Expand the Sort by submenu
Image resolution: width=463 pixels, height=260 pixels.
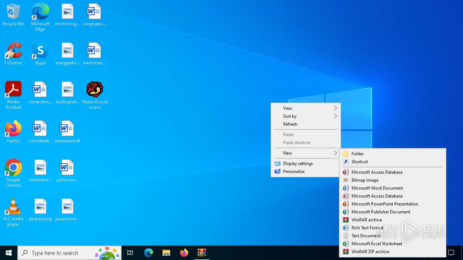click(x=306, y=116)
